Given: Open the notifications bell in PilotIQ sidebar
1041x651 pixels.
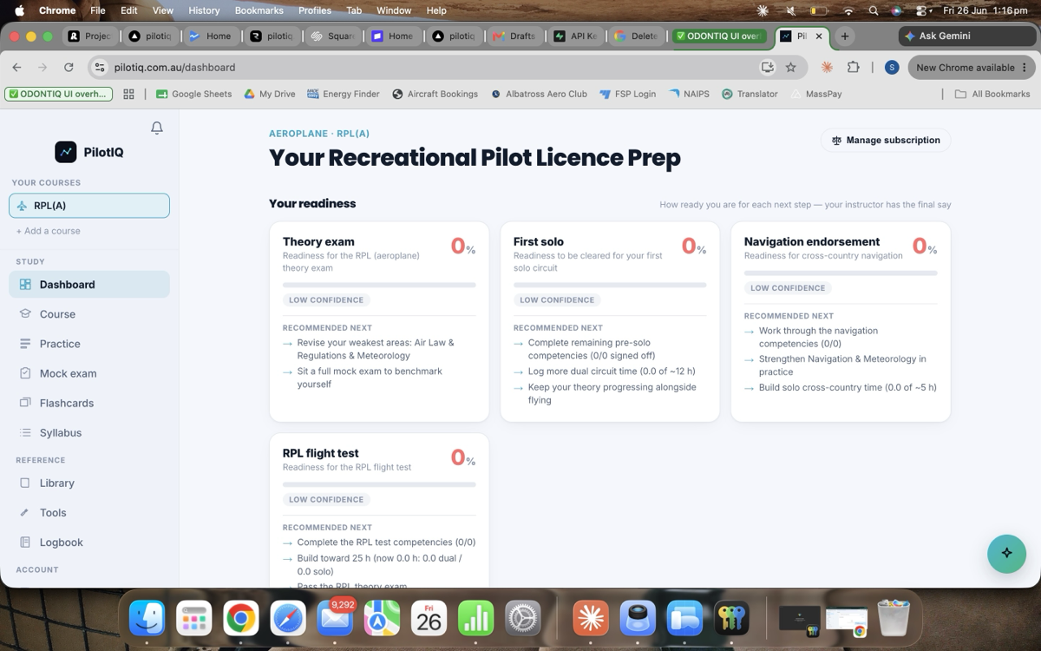Looking at the screenshot, I should pos(157,128).
